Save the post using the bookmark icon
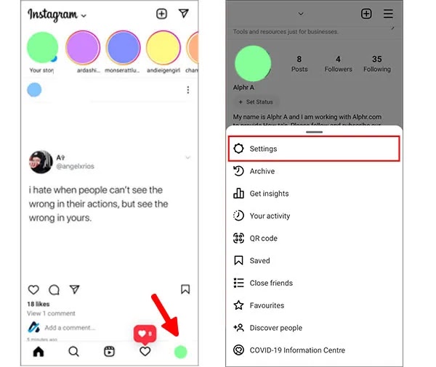436x367 pixels. pyautogui.click(x=185, y=289)
